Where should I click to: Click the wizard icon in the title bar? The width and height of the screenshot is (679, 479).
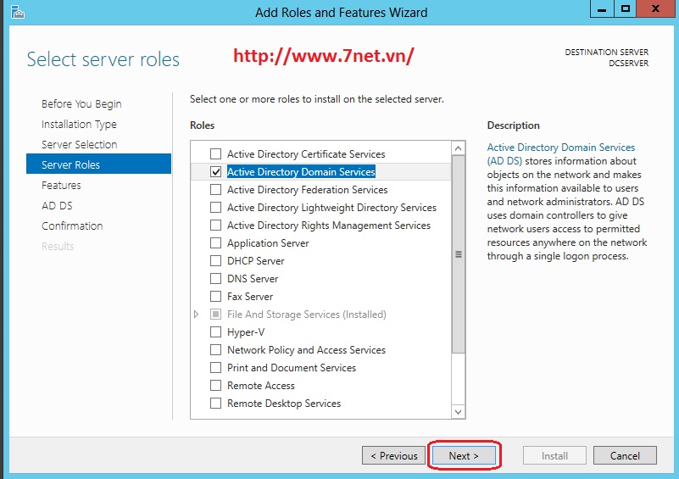coord(17,12)
